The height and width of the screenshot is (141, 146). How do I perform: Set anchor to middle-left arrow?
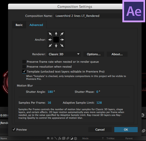tap(50, 40)
